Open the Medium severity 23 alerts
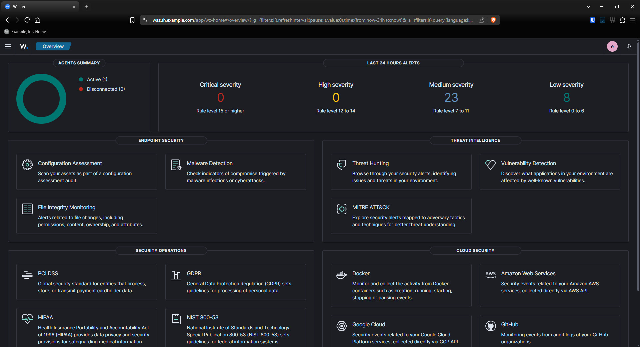The height and width of the screenshot is (347, 640). 451,97
